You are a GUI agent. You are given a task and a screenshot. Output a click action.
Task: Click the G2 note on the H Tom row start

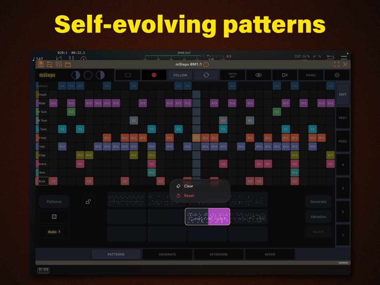[x=71, y=112]
